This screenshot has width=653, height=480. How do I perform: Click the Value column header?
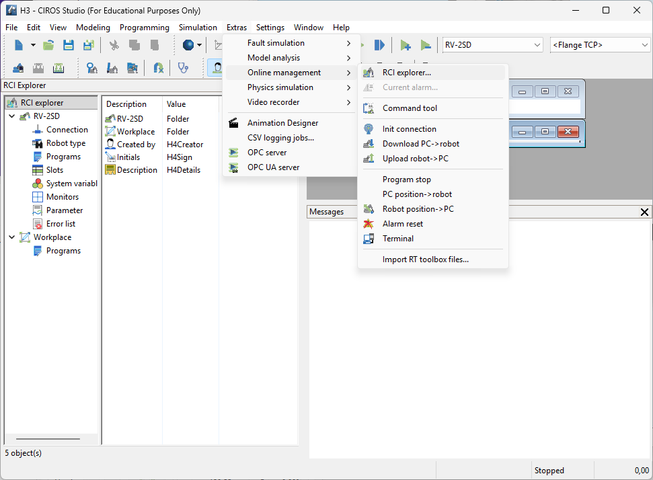(x=190, y=104)
